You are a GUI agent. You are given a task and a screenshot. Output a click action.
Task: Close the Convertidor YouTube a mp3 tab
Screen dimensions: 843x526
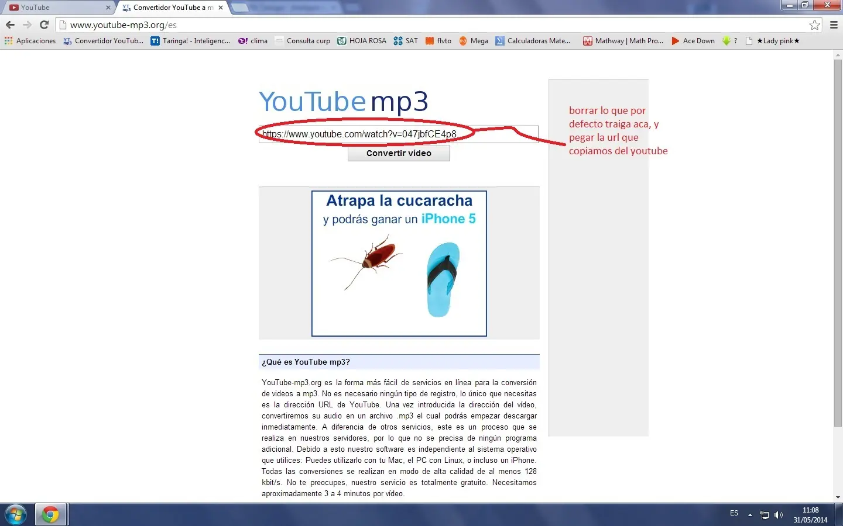tap(221, 8)
